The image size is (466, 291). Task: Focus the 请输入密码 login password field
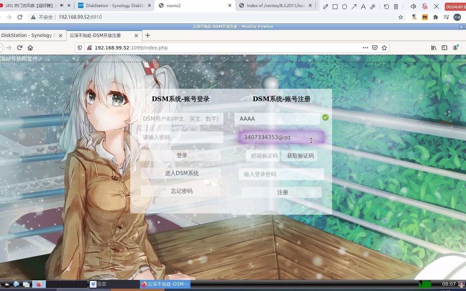(x=181, y=137)
